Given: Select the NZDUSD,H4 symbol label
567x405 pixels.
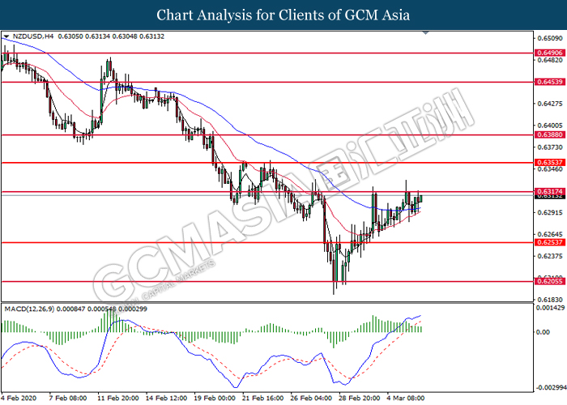Looking at the screenshot, I should tap(33, 36).
